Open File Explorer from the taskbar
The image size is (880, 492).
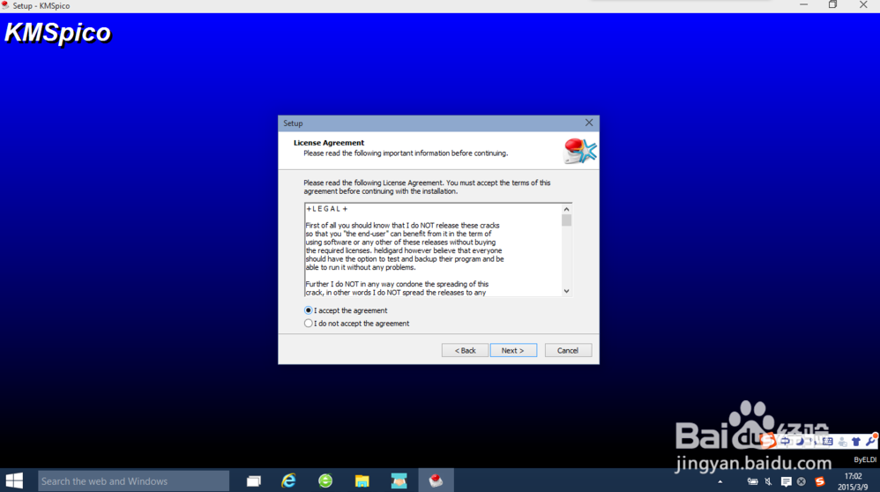pyautogui.click(x=362, y=481)
